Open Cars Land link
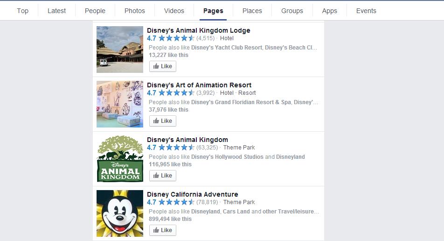Screen dimensions: 444x241 (236, 212)
